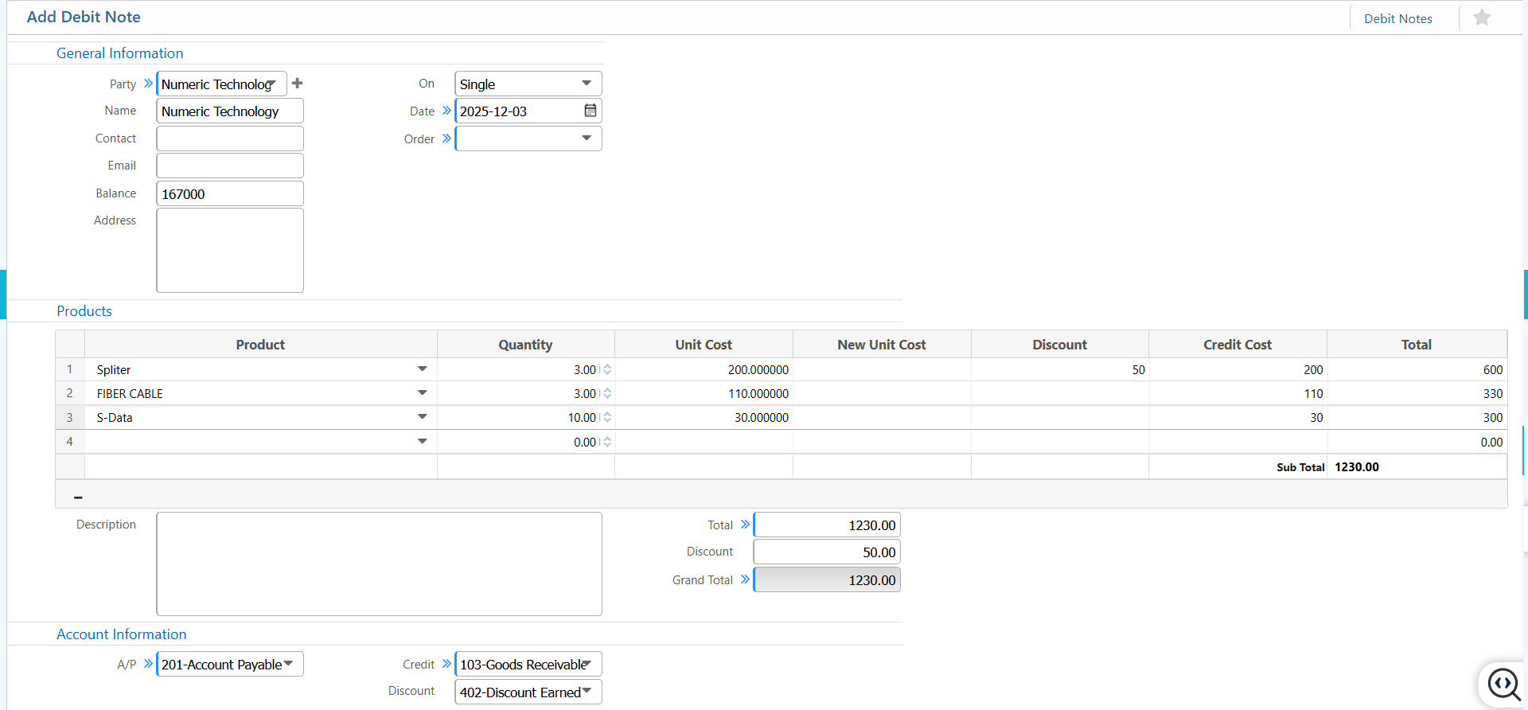Focus the Discount amount field showing 50.00
This screenshot has height=710, width=1528.
click(x=826, y=552)
